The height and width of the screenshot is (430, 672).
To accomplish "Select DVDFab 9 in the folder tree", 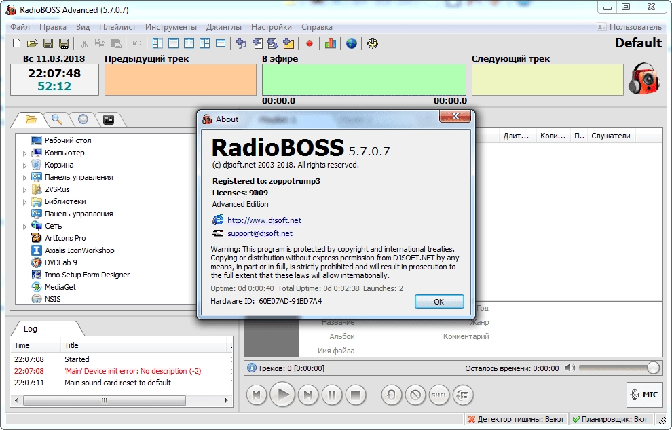I will pos(61,262).
